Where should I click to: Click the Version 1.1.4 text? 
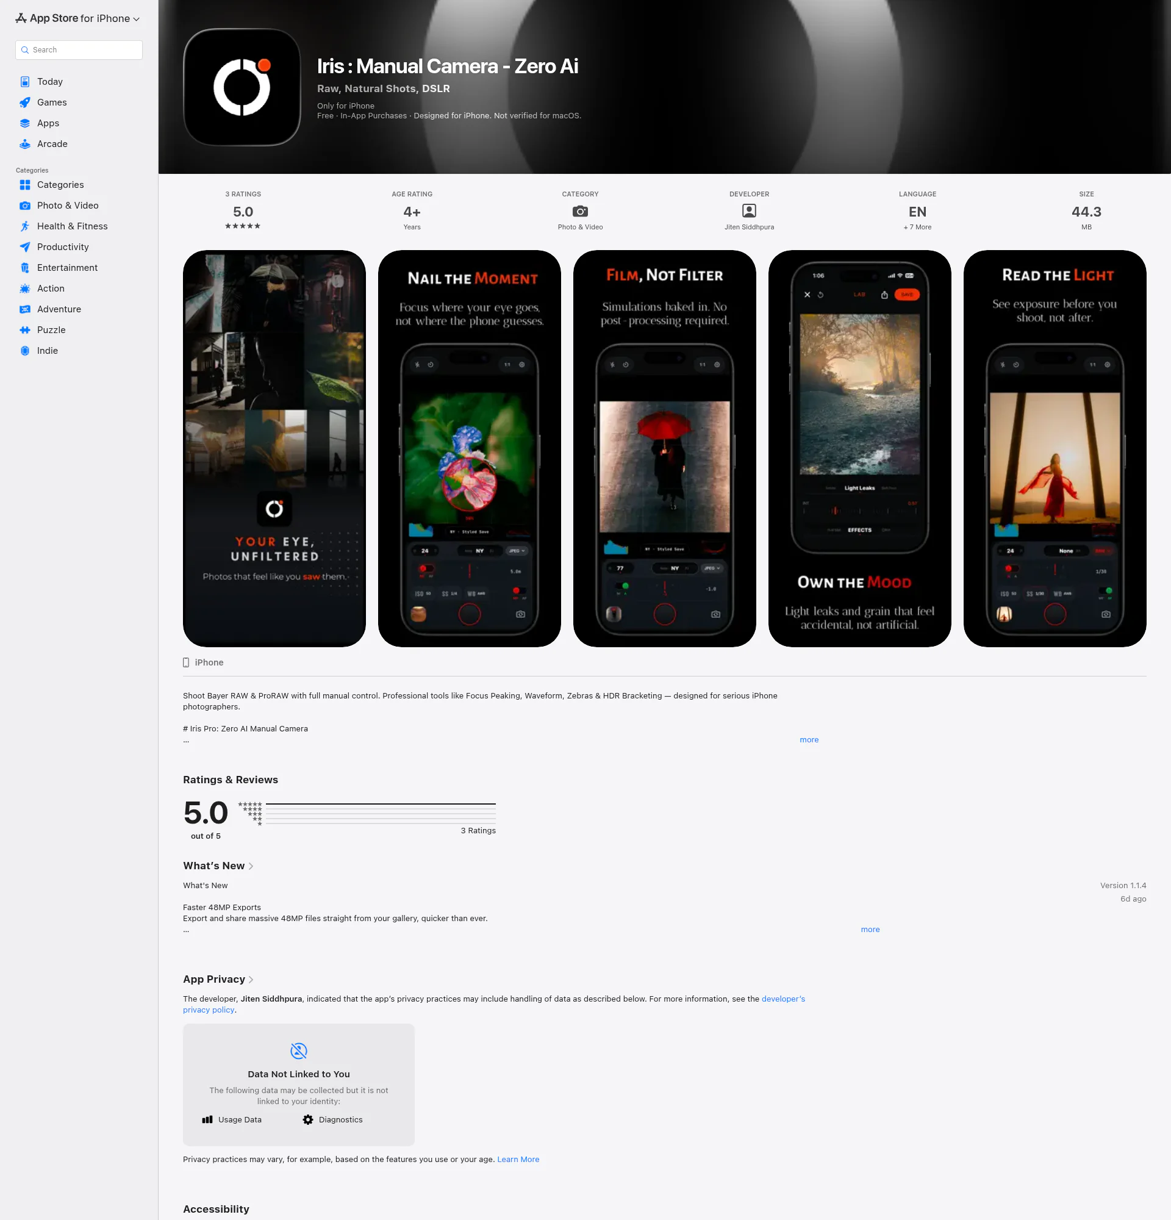pos(1122,885)
